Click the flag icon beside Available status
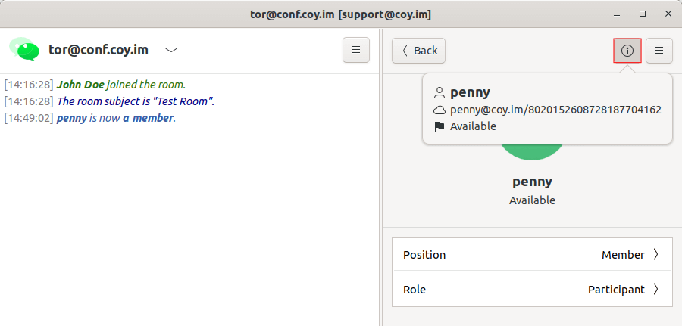Image resolution: width=682 pixels, height=326 pixels. (440, 127)
